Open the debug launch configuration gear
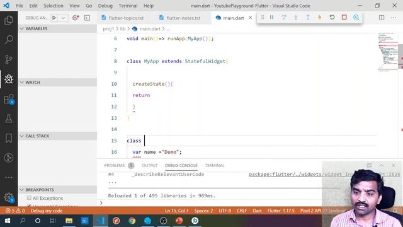The height and width of the screenshot is (227, 403). [76, 18]
